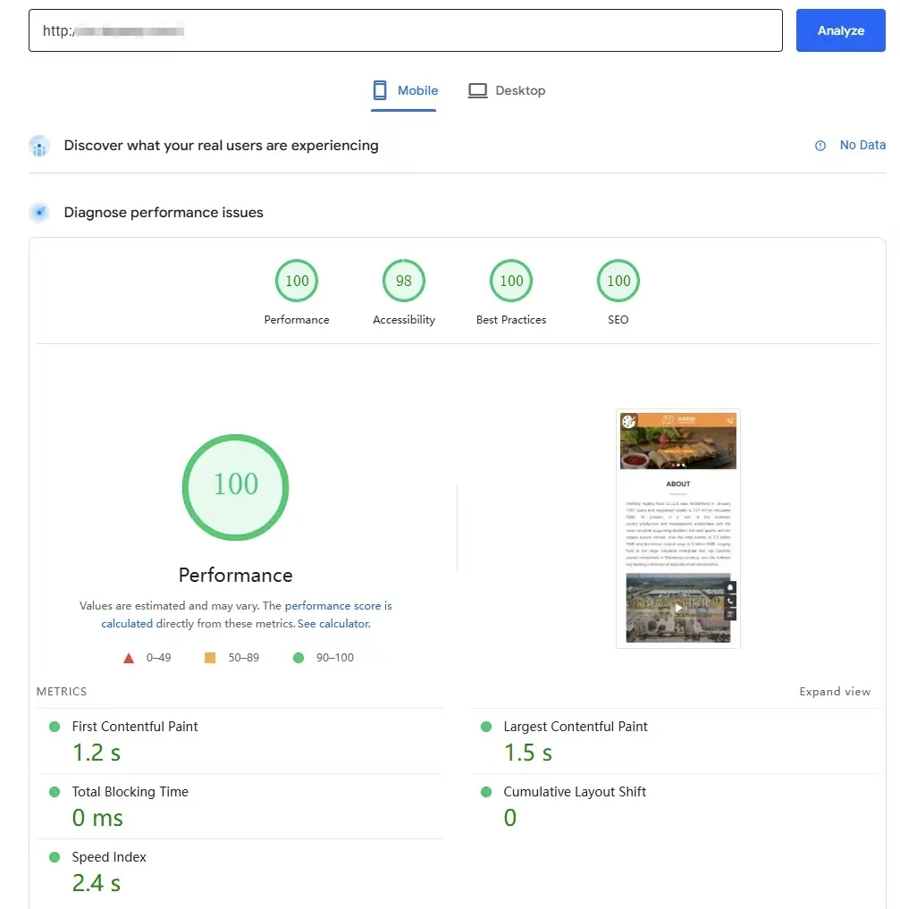Toggle Expand view for metrics

point(835,692)
